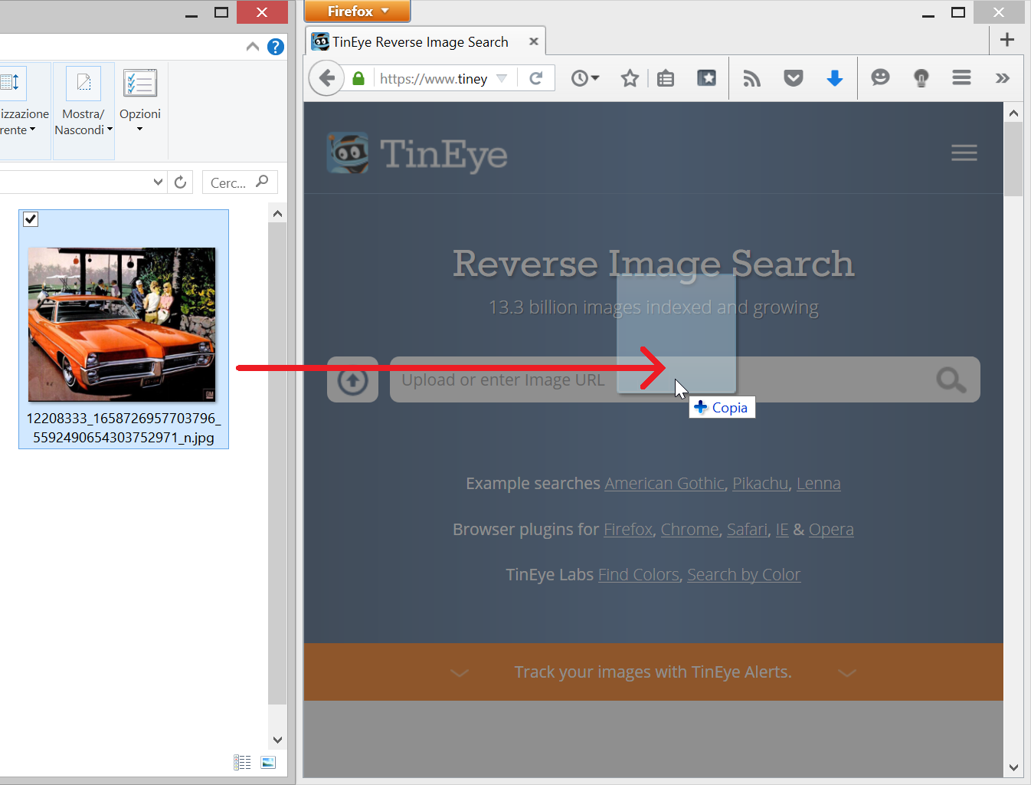
Task: Select the orange car image thumbnail
Action: pyautogui.click(x=122, y=324)
